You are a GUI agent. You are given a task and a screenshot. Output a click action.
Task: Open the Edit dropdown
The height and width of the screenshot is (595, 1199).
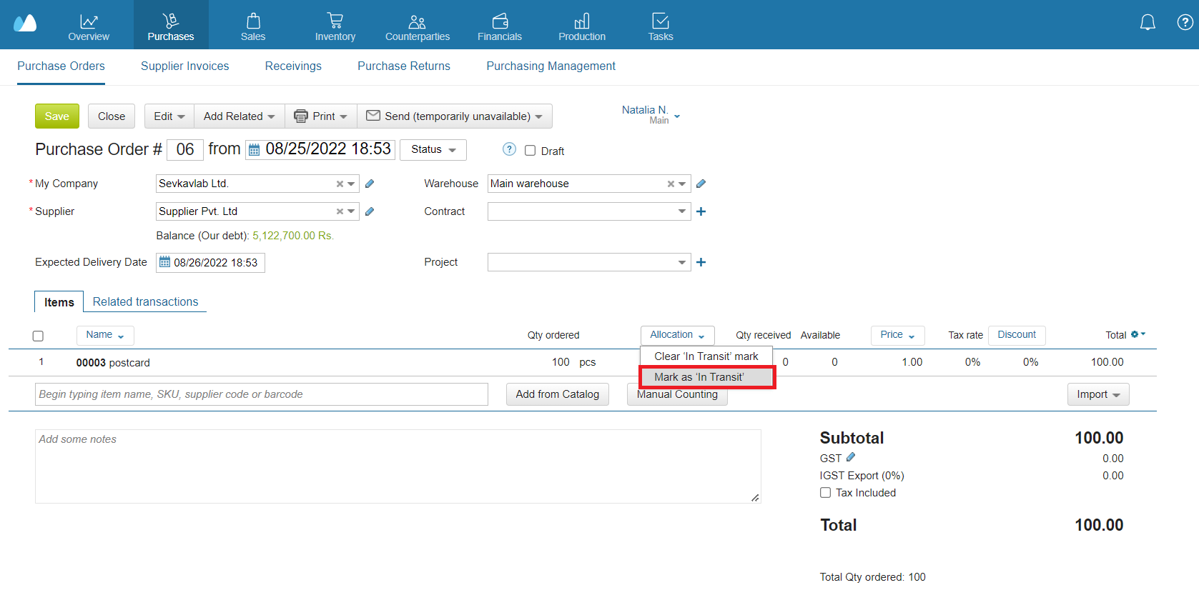coord(169,116)
